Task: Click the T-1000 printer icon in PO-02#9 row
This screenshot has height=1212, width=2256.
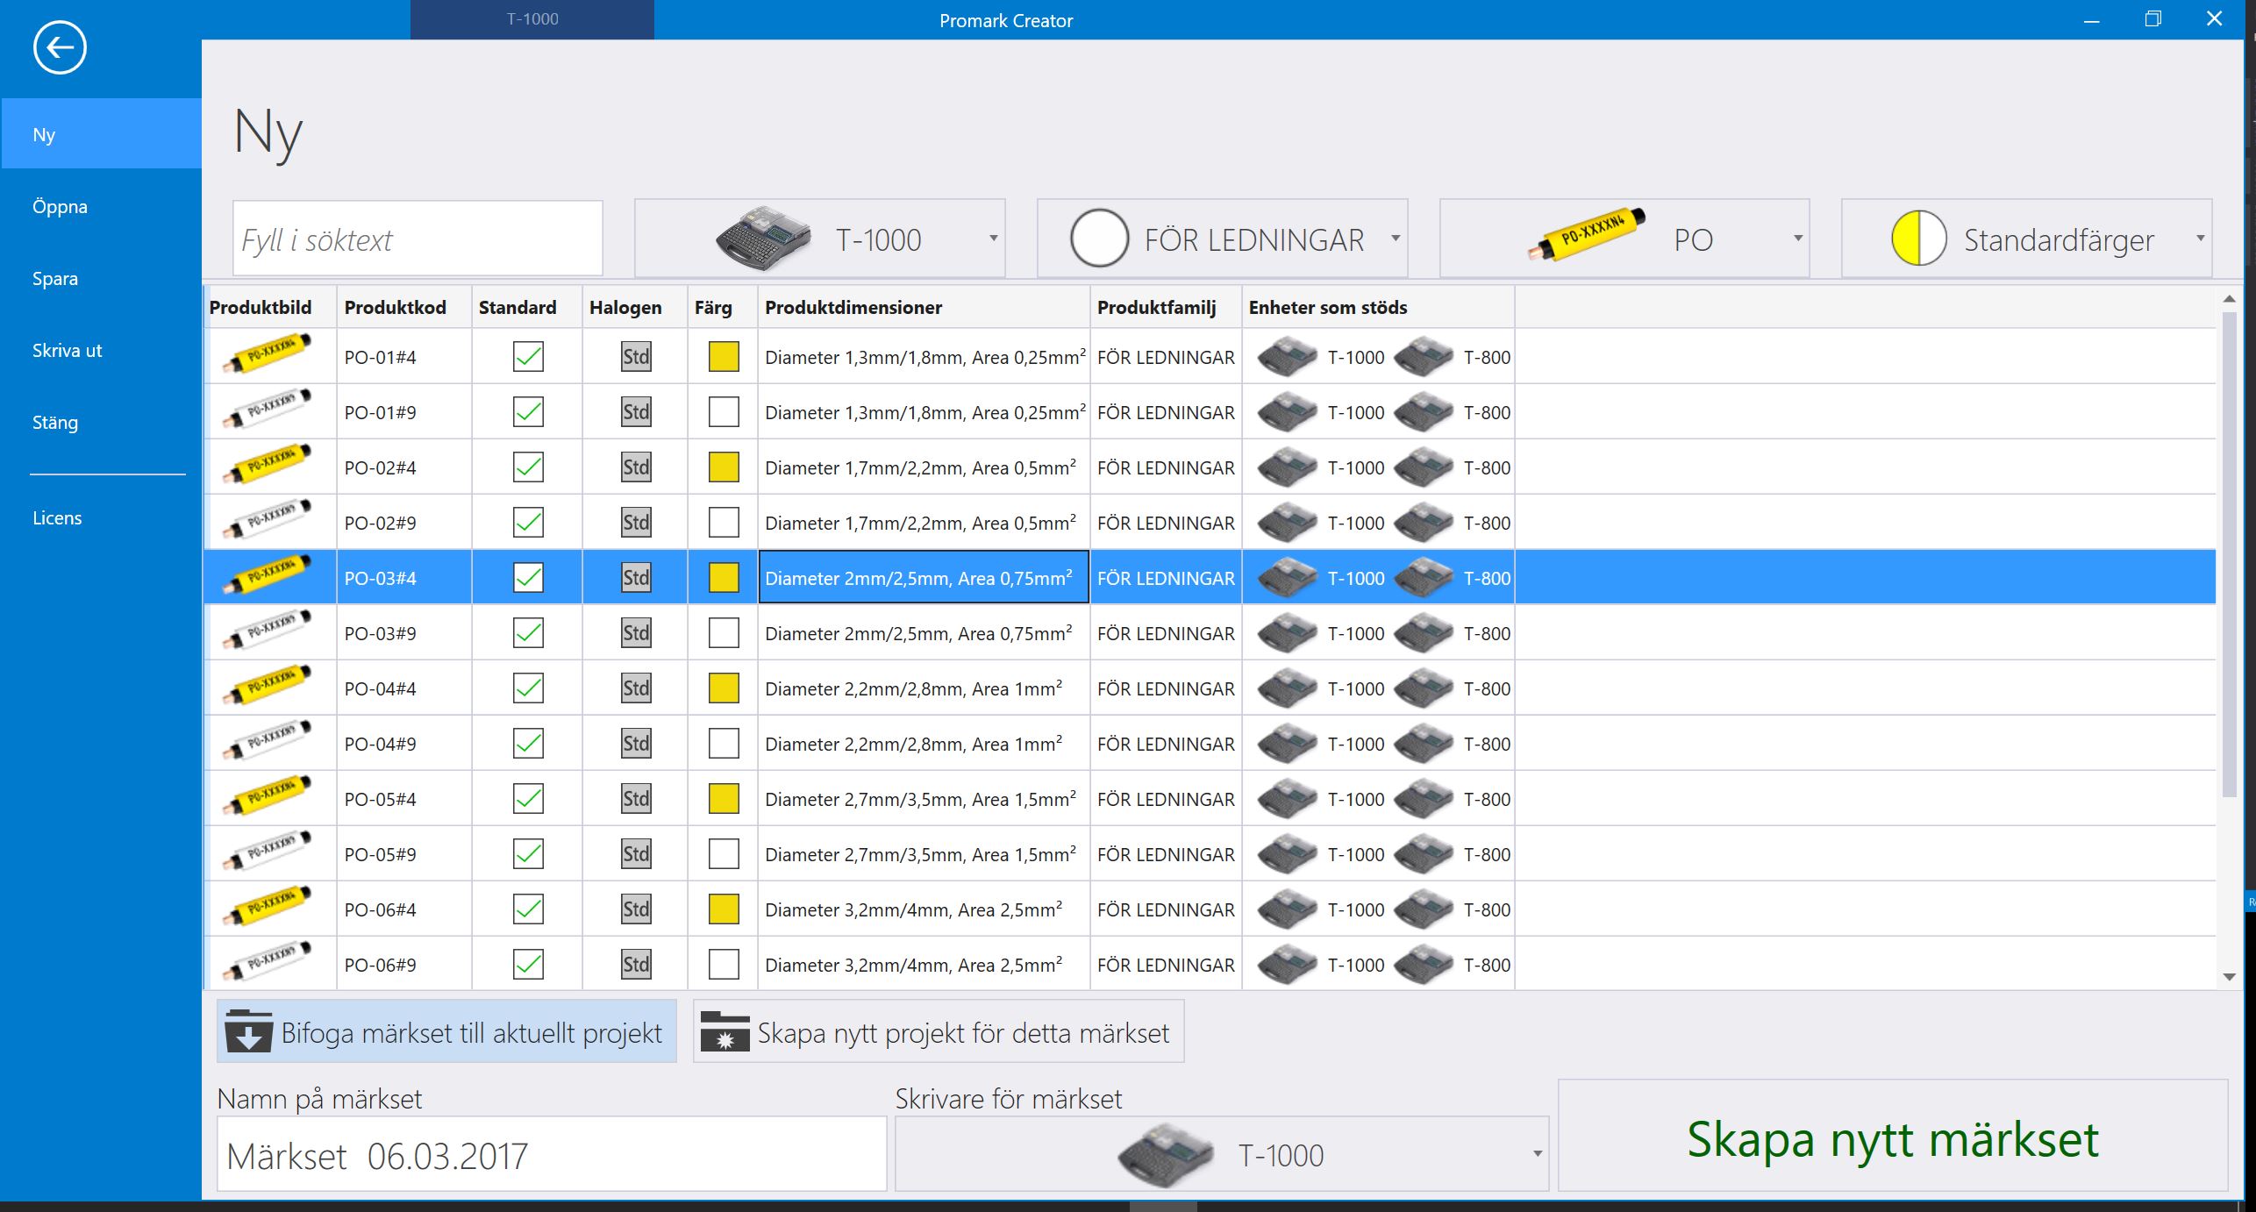Action: pos(1287,522)
